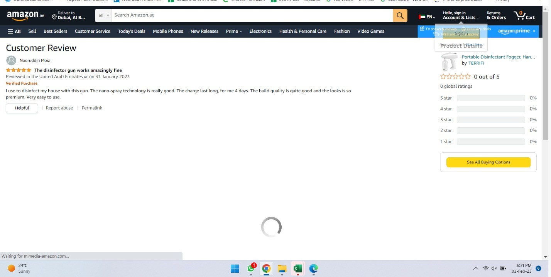Screen dimensions: 551x277
Task: Open Chrome from the taskbar
Action: (266, 269)
